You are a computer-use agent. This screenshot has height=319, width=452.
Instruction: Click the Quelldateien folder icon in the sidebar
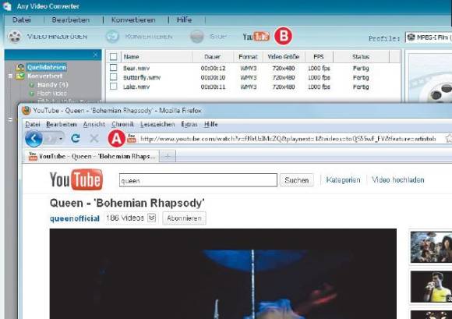[20, 68]
